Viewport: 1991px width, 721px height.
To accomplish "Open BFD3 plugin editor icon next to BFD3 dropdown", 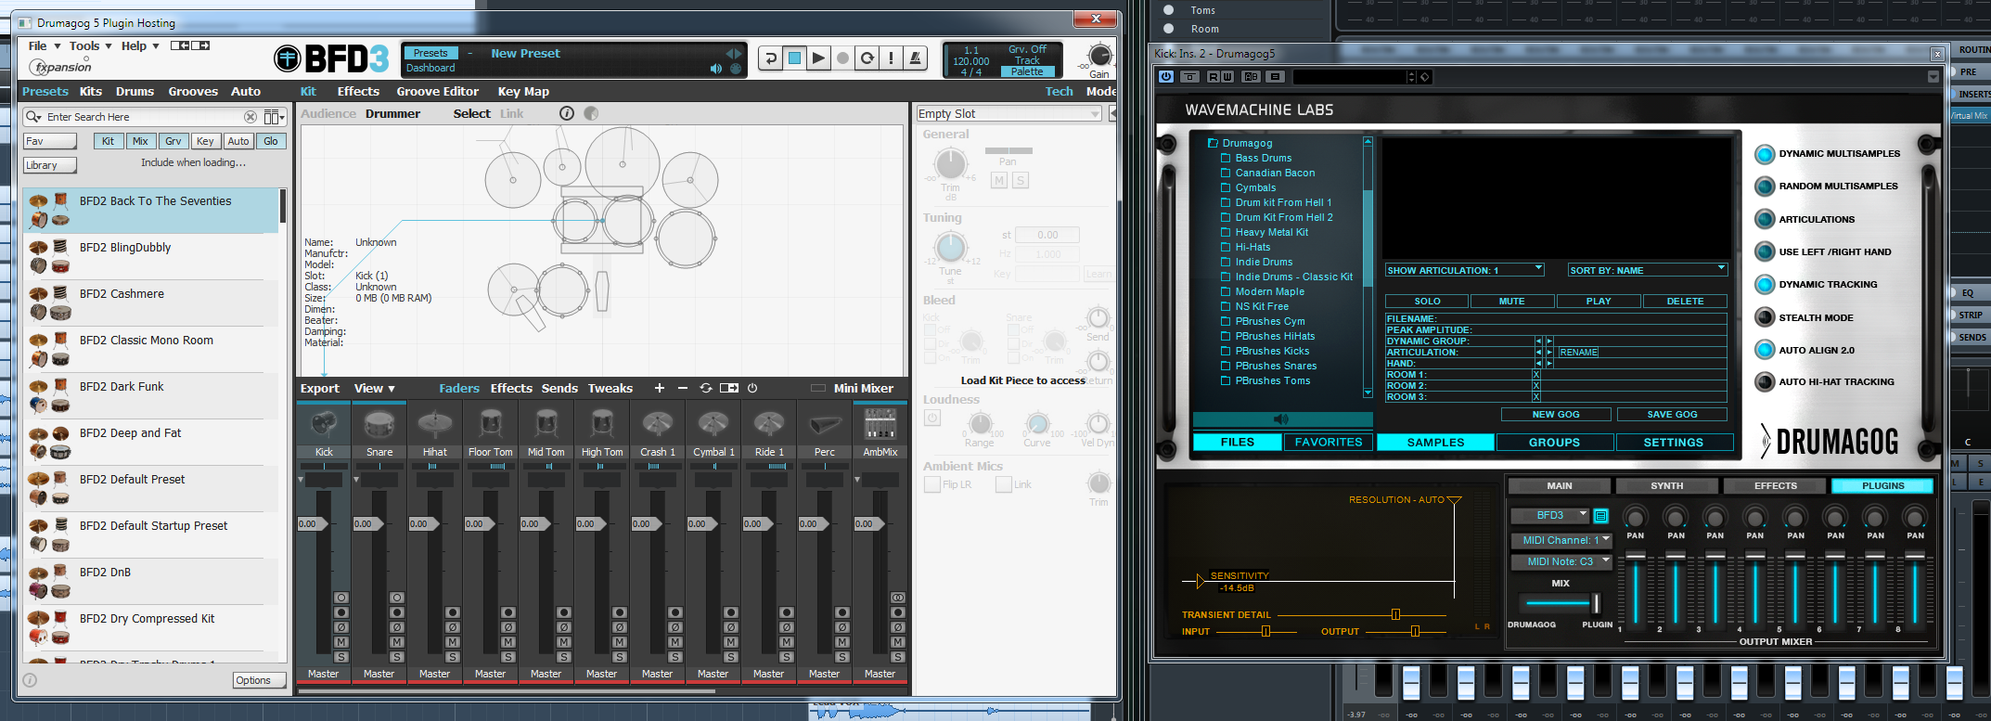I will [1600, 515].
